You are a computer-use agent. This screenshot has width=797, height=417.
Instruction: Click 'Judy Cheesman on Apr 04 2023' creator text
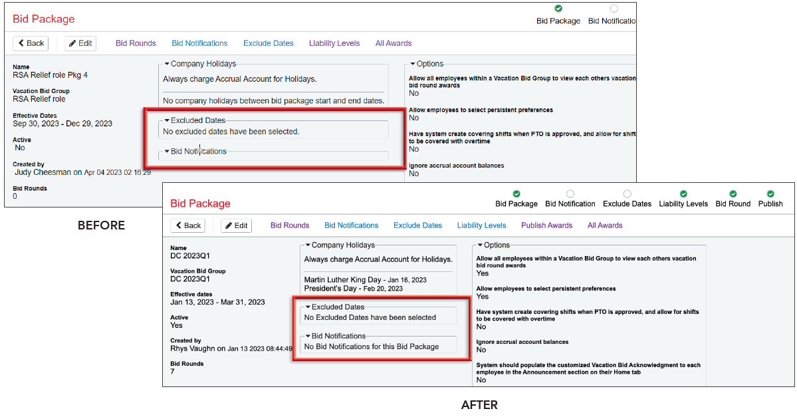tap(82, 172)
